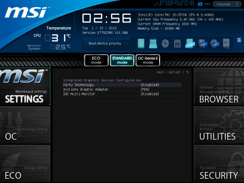
Task: Open the SECURITY password section
Action: [219, 163]
